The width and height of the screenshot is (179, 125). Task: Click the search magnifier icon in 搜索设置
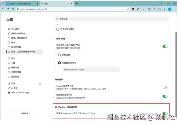57,19
